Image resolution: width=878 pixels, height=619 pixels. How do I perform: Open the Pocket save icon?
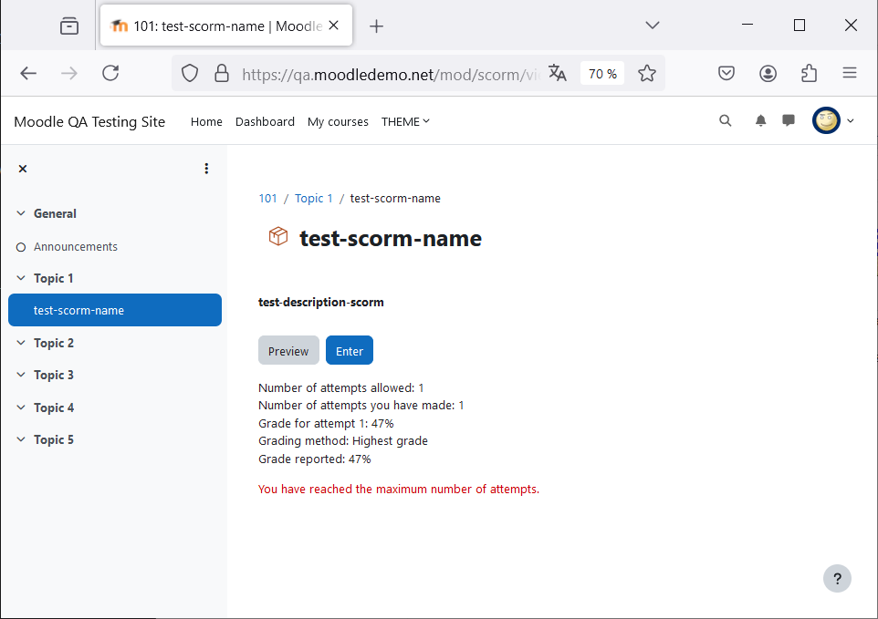pyautogui.click(x=726, y=73)
